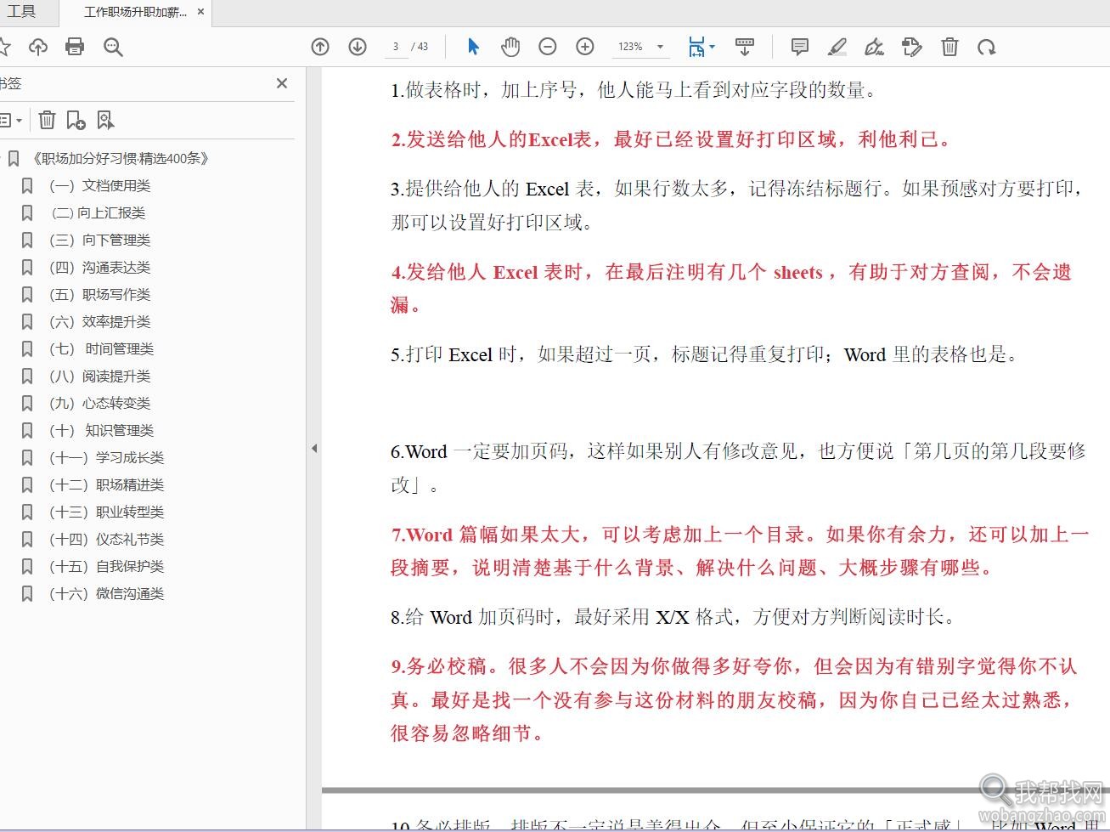1110x832 pixels.
Task: Click the toolbar delete trash icon
Action: click(x=949, y=47)
